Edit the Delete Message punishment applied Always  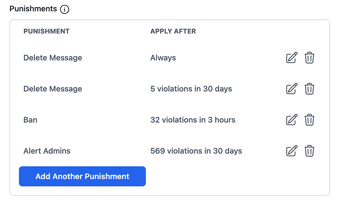(292, 58)
